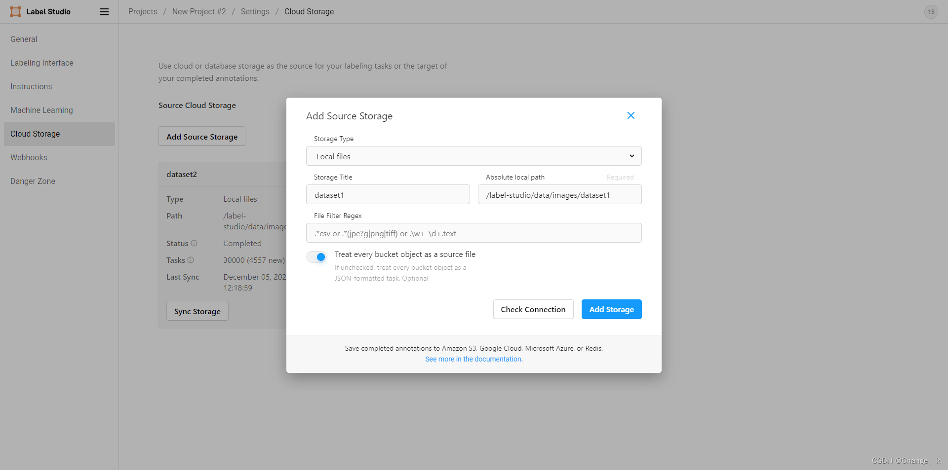Click the Tasks info icon
This screenshot has width=948, height=470.
pos(191,260)
